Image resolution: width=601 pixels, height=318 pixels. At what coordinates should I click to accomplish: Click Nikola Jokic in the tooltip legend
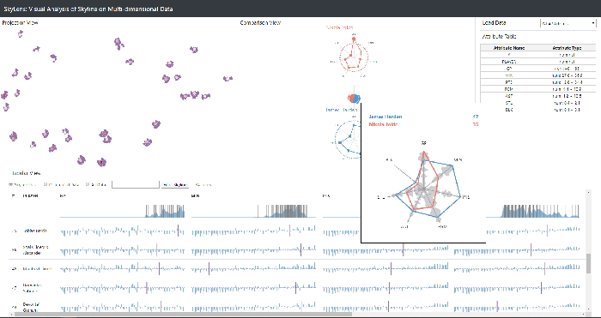point(383,124)
